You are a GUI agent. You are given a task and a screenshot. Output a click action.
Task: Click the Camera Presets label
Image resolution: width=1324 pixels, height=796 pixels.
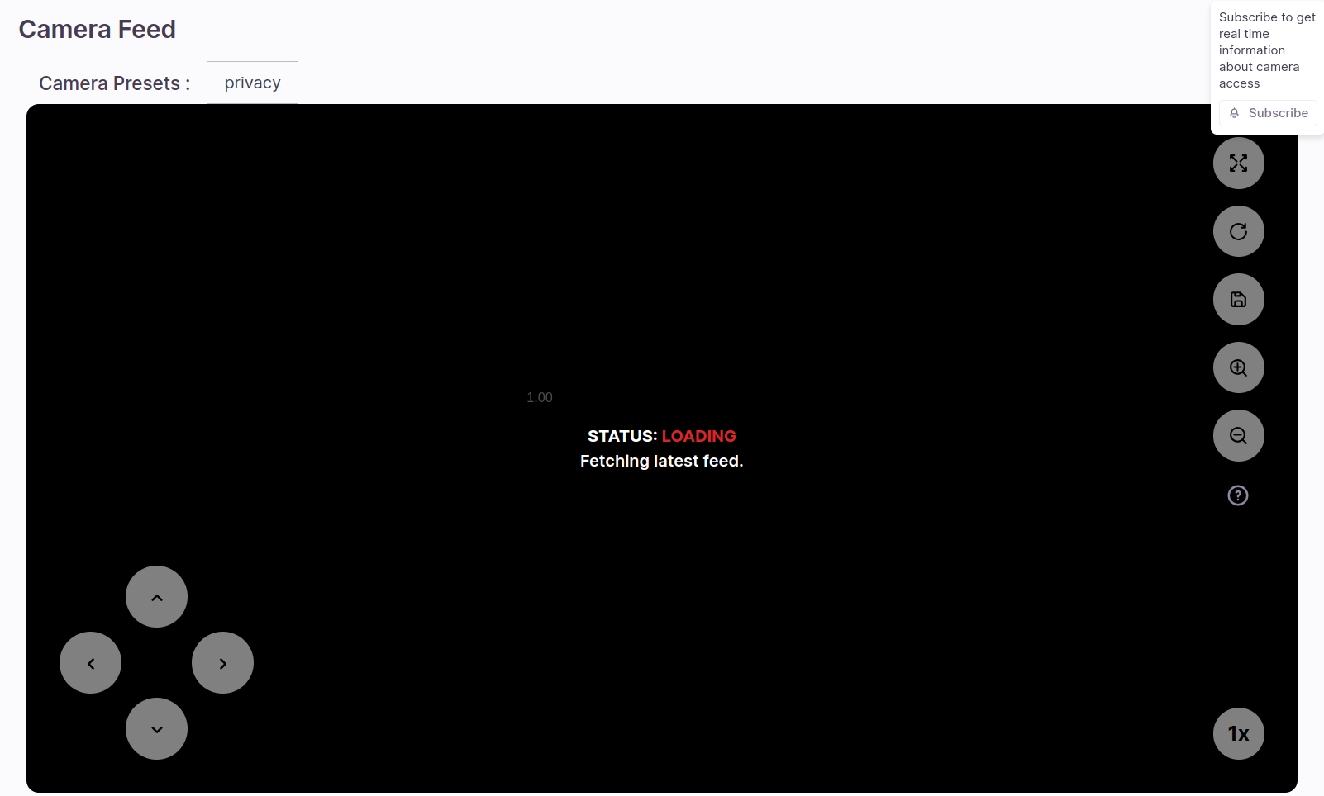pos(114,83)
